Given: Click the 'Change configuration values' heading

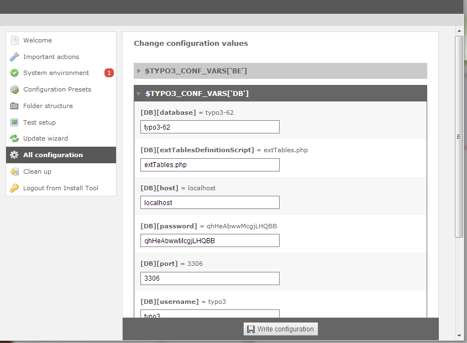Looking at the screenshot, I should (191, 44).
